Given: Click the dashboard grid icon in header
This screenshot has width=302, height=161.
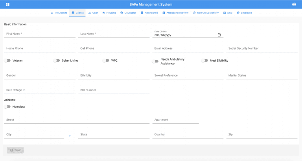Looking at the screenshot, I should point(8,4).
